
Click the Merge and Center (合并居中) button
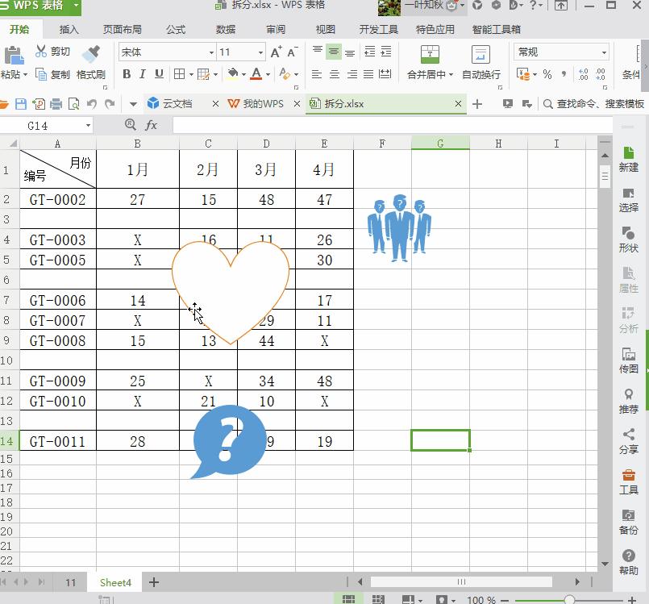pos(430,64)
